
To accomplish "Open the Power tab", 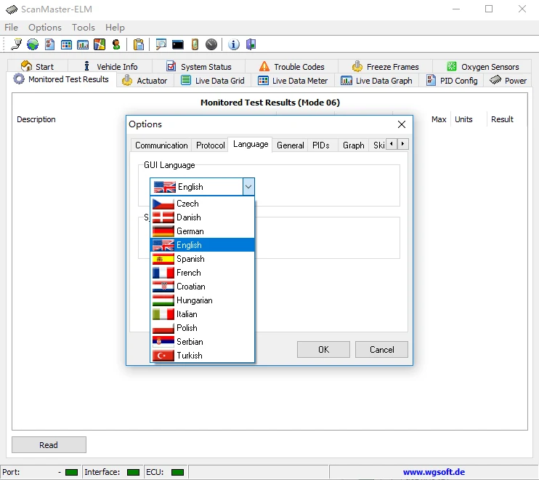I will [x=508, y=81].
